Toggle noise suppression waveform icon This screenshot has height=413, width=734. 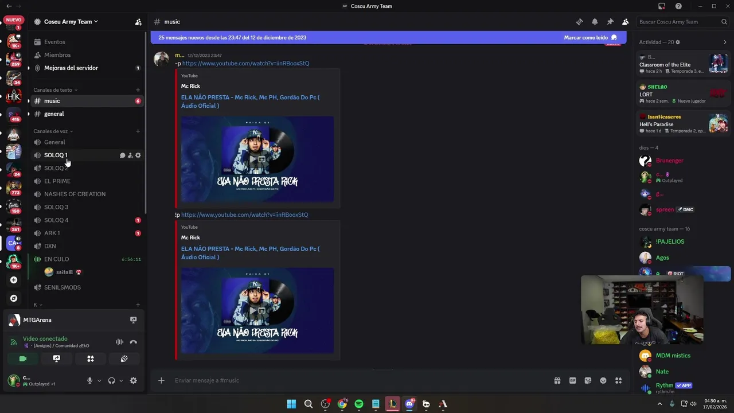click(x=119, y=342)
